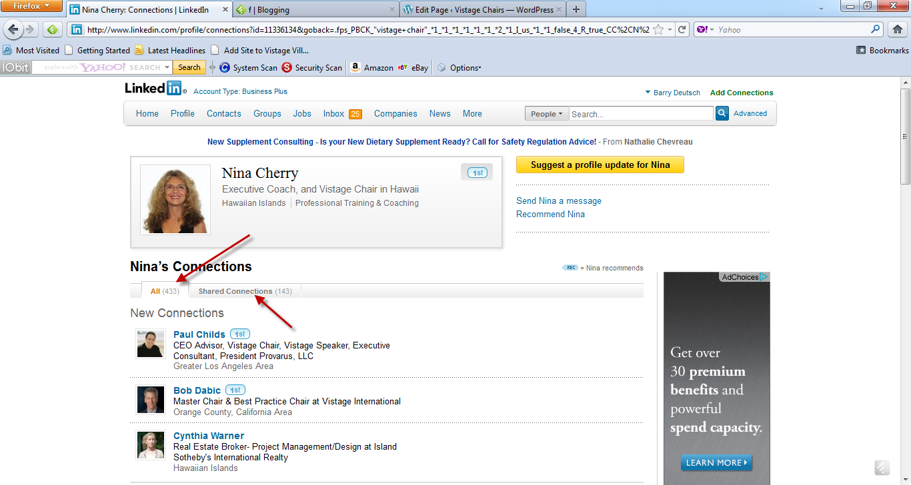Click the Send Nina a message link
The image size is (911, 485).
(558, 201)
